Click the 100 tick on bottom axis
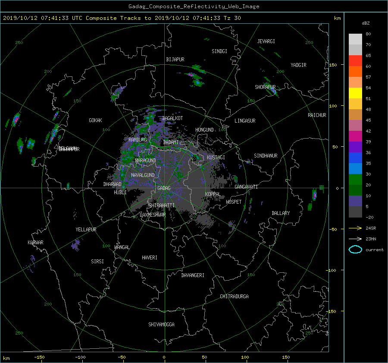This screenshot has height=363, width=388. coord(245,357)
